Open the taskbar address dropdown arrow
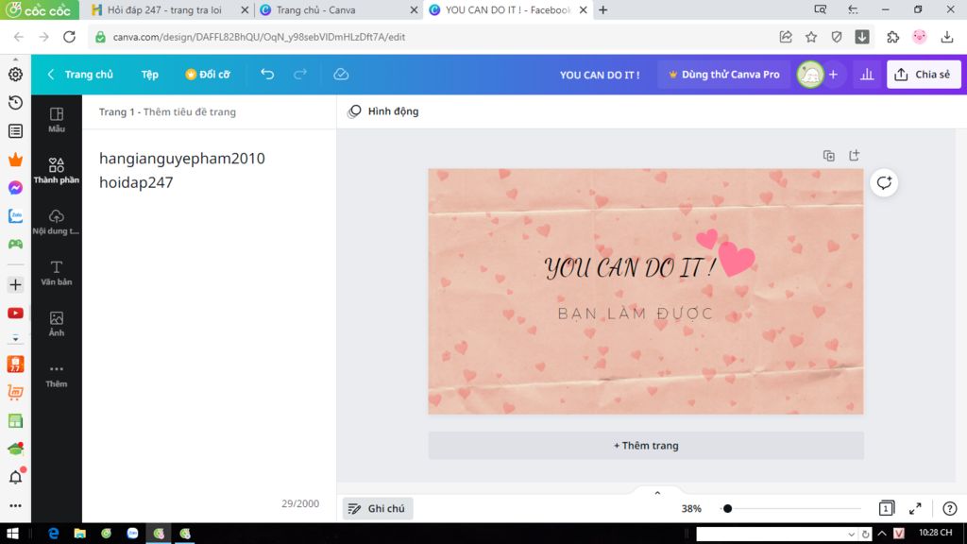This screenshot has width=967, height=544. click(851, 535)
